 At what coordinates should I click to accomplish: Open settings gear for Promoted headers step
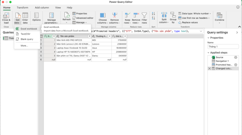coord(235,65)
